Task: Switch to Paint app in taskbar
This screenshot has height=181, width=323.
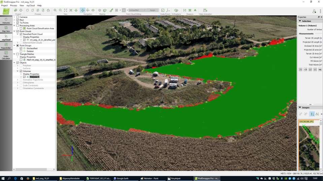Action: [152, 179]
